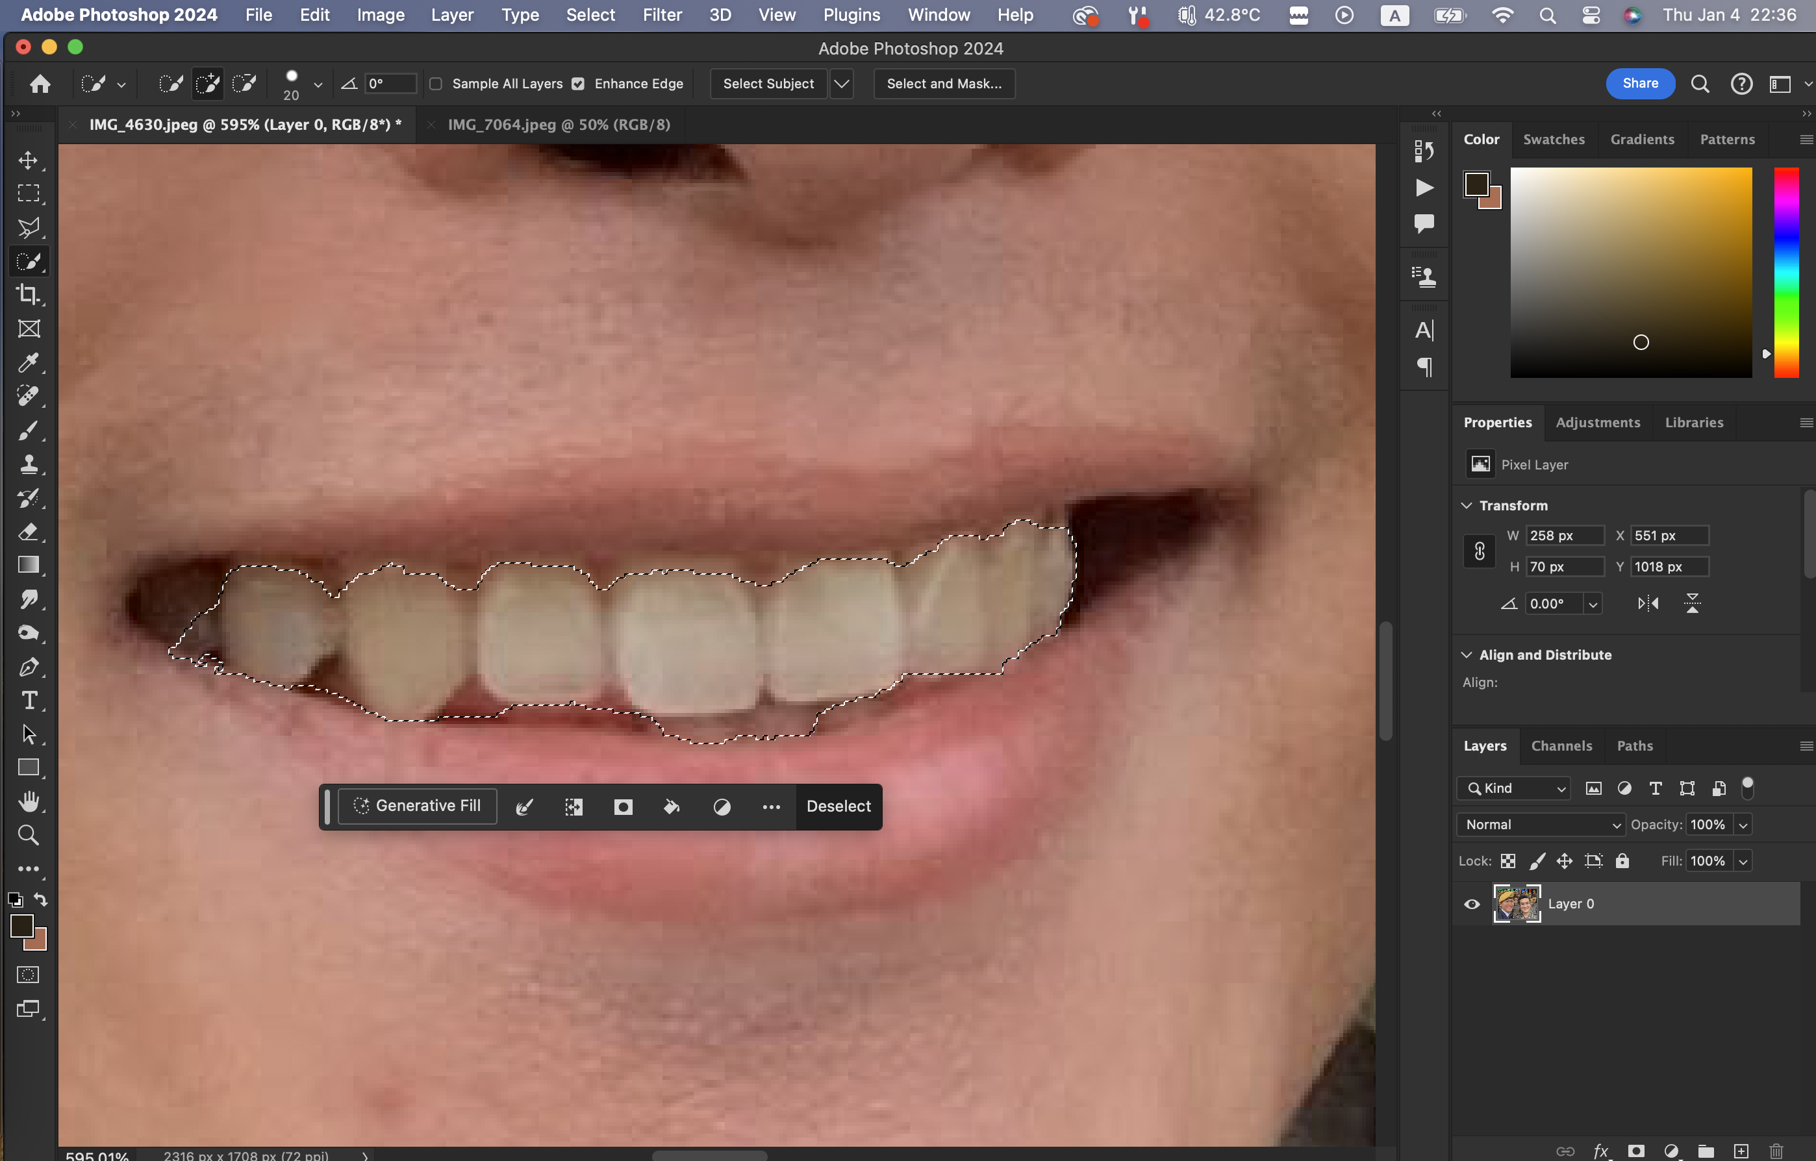Screen dimensions: 1816x1161
Task: Collapse the Transform section
Action: [x=1467, y=505]
